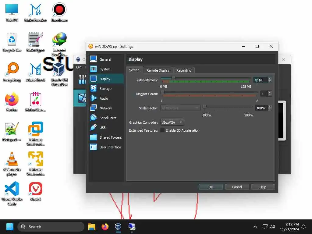Open File menu in VirtualBox Manager window
This screenshot has width=312, height=234.
click(79, 67)
